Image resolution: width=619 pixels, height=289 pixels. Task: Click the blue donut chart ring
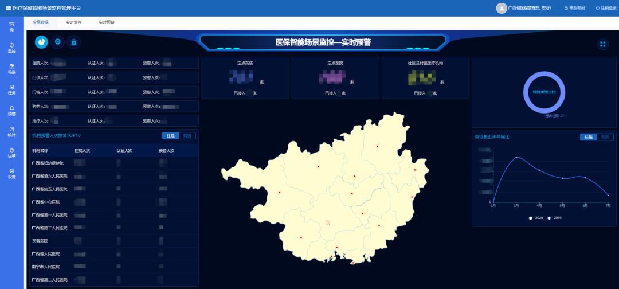tap(527, 92)
